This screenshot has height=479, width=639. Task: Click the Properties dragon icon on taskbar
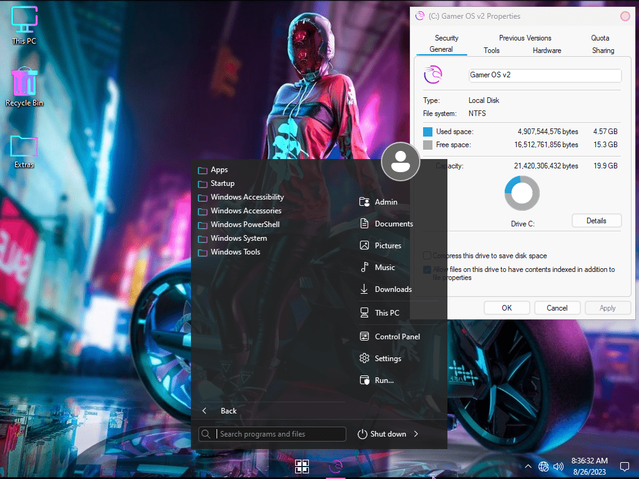[336, 467]
